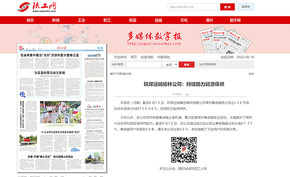
Task: Click the QR code image
Action: click(x=184, y=150)
